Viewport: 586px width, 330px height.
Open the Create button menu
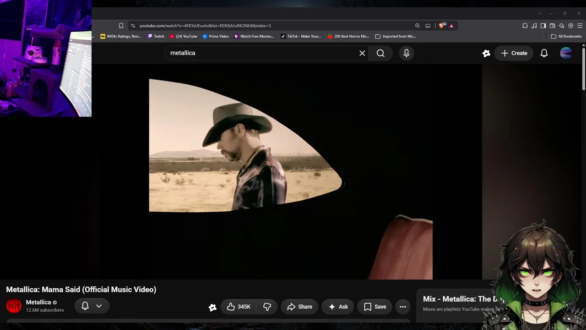click(x=514, y=53)
